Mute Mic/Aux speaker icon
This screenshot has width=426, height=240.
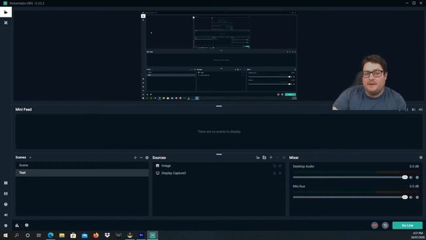[x=411, y=197]
